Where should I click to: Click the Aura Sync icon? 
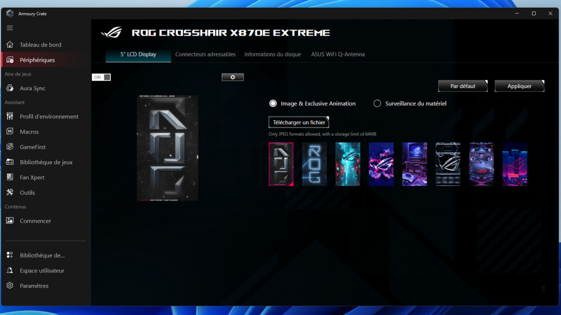[10, 88]
